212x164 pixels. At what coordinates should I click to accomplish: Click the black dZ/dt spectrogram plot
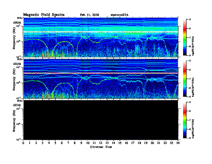click(x=101, y=120)
